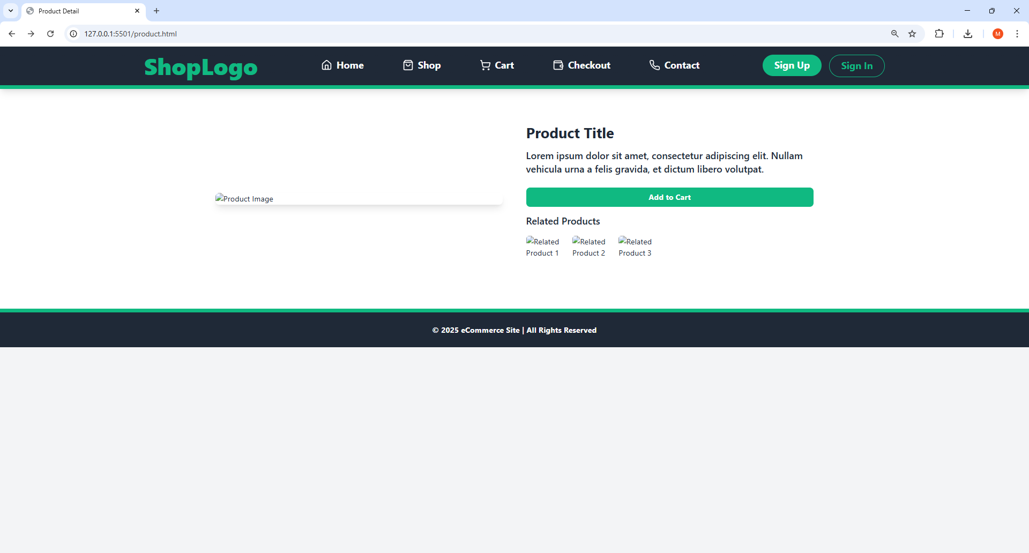Viewport: 1029px width, 553px height.
Task: Click the orange M profile avatar
Action: (997, 34)
